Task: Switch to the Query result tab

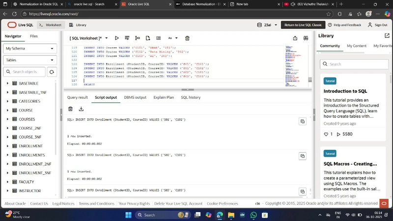Action: tap(78, 97)
